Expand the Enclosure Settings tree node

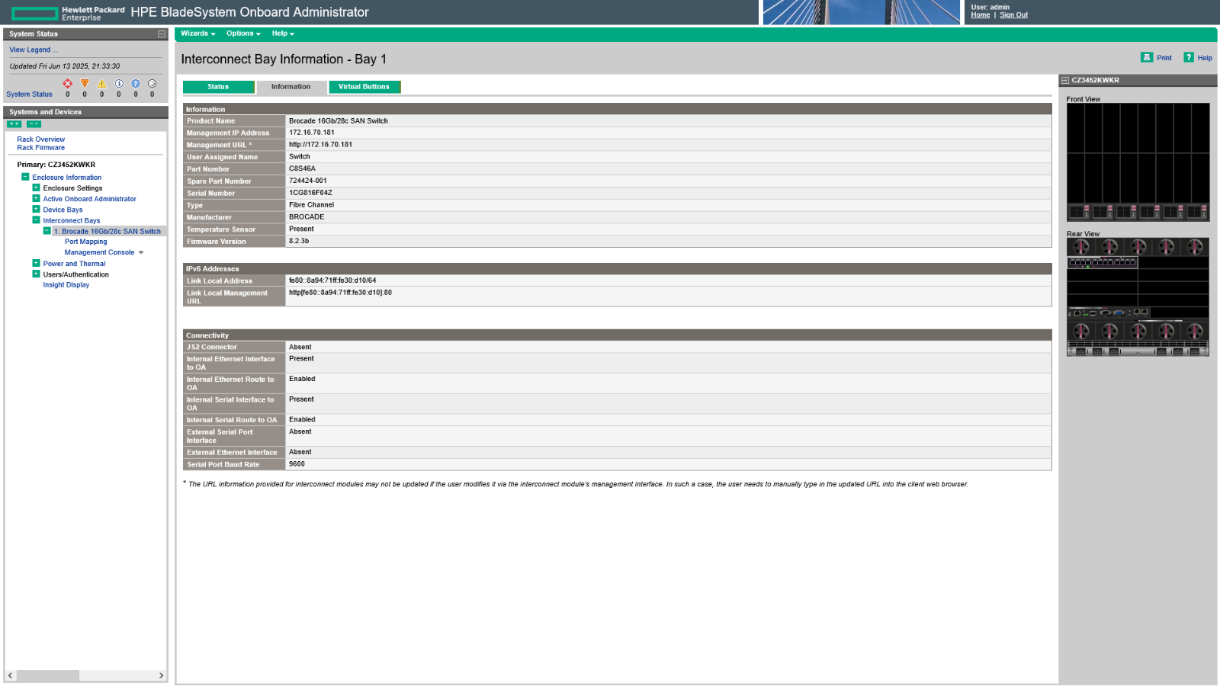(x=36, y=188)
